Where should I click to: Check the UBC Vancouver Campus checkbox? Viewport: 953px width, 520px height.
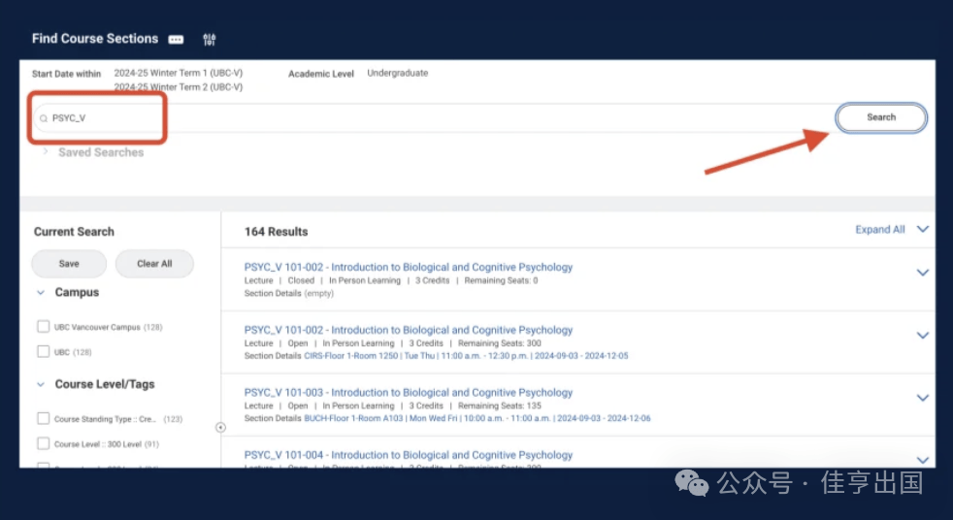pos(44,327)
